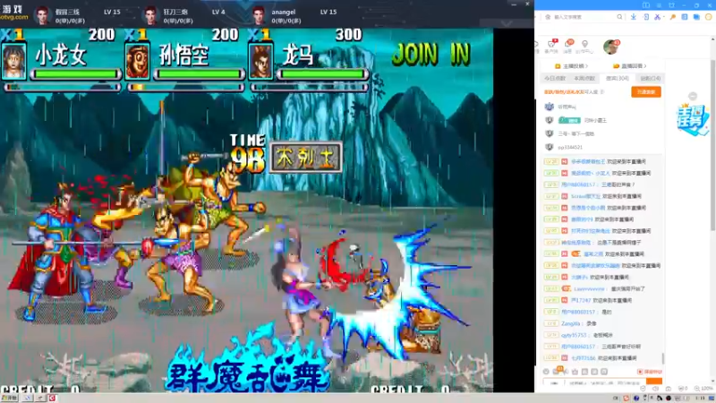Click the yellow smiley icon in toolbar

pyautogui.click(x=708, y=17)
